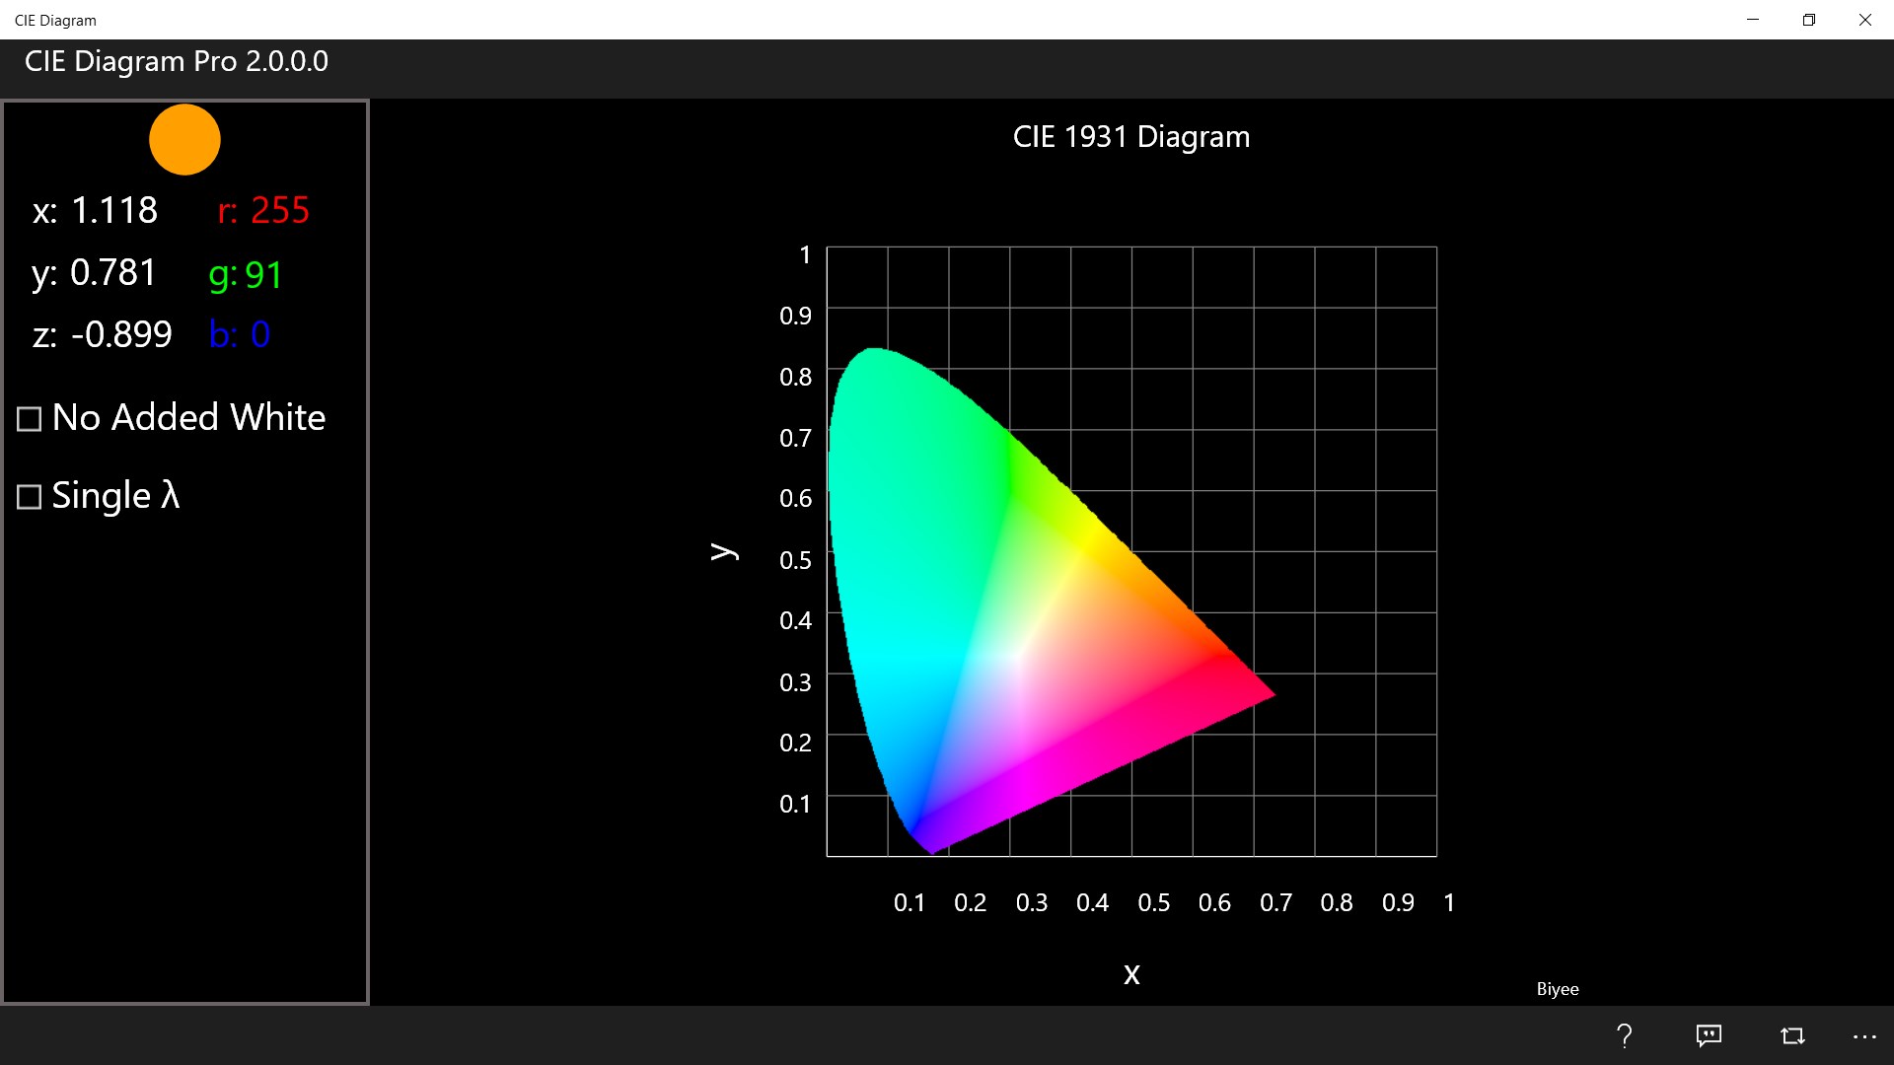1894x1065 pixels.
Task: Click the z: -0.899 coordinate readout
Action: point(102,335)
